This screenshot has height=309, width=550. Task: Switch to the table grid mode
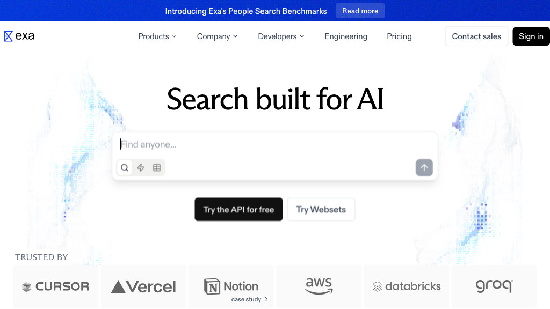point(157,168)
